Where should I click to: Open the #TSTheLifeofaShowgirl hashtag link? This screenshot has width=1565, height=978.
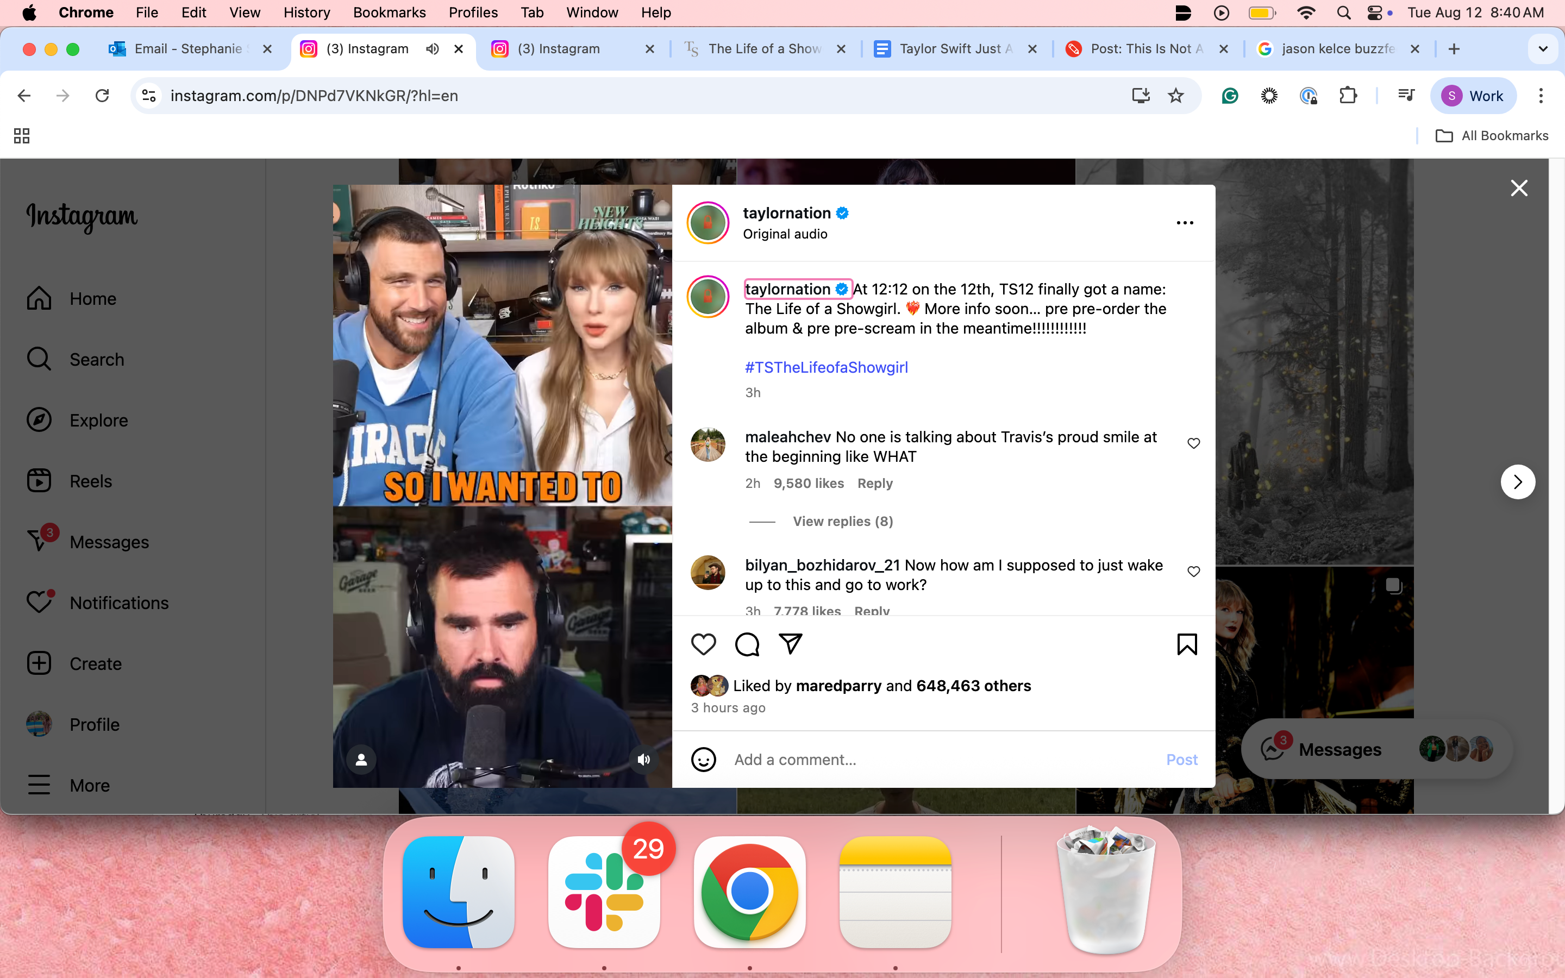[826, 367]
